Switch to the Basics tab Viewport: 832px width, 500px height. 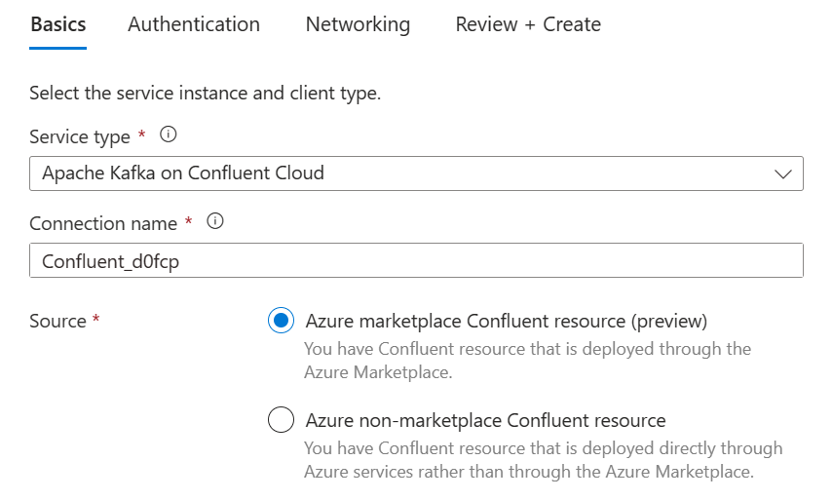[x=58, y=24]
